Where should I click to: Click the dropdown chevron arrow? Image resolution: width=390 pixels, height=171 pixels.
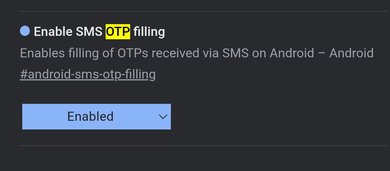pos(163,117)
